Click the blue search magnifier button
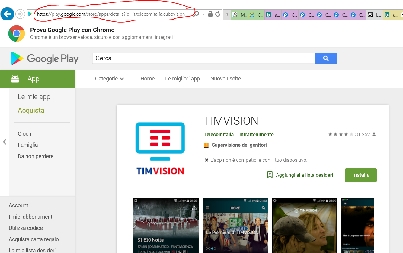Screen dimensions: 403x253 click(x=326, y=58)
